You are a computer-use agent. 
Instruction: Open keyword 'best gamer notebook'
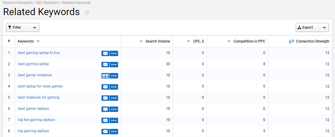click(x=35, y=75)
